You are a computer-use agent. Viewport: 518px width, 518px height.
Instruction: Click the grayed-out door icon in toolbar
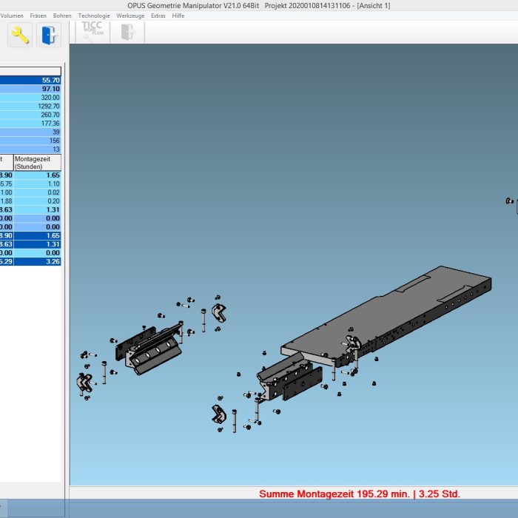pyautogui.click(x=127, y=32)
